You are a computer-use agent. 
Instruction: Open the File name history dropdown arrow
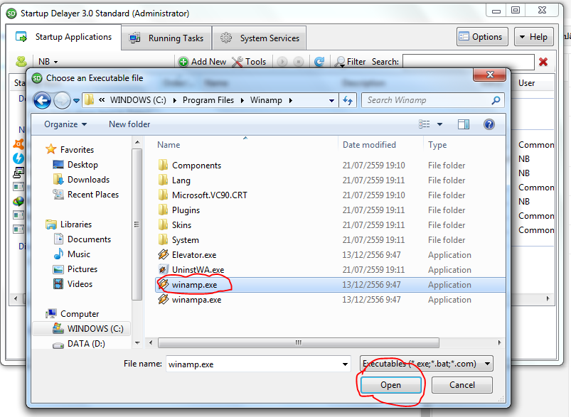click(345, 364)
